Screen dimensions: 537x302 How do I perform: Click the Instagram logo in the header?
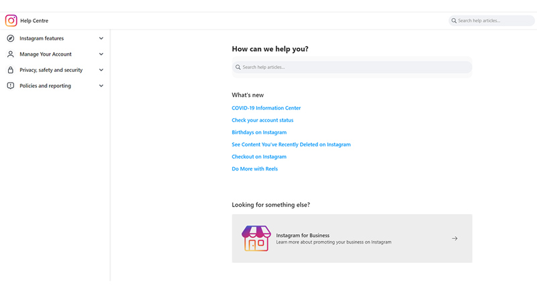coord(11,21)
